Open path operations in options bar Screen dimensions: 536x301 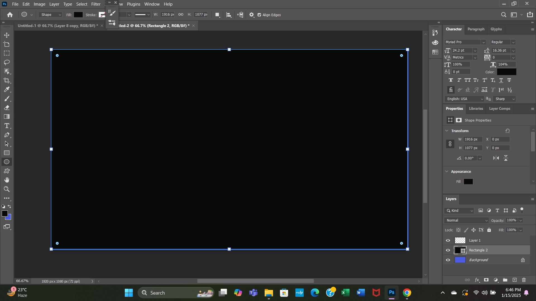point(217,15)
